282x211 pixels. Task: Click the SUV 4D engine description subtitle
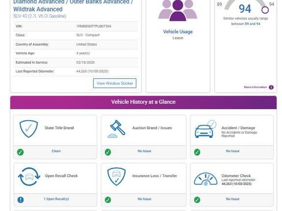click(x=40, y=16)
